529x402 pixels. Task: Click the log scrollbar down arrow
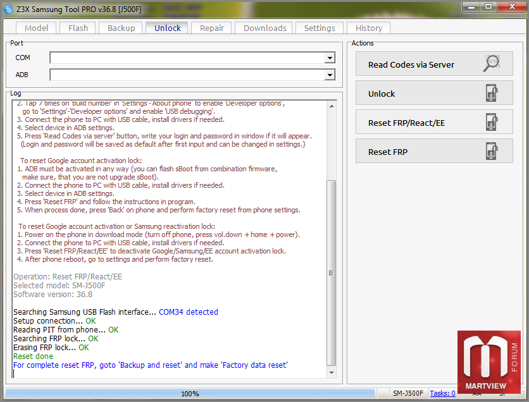pos(332,372)
